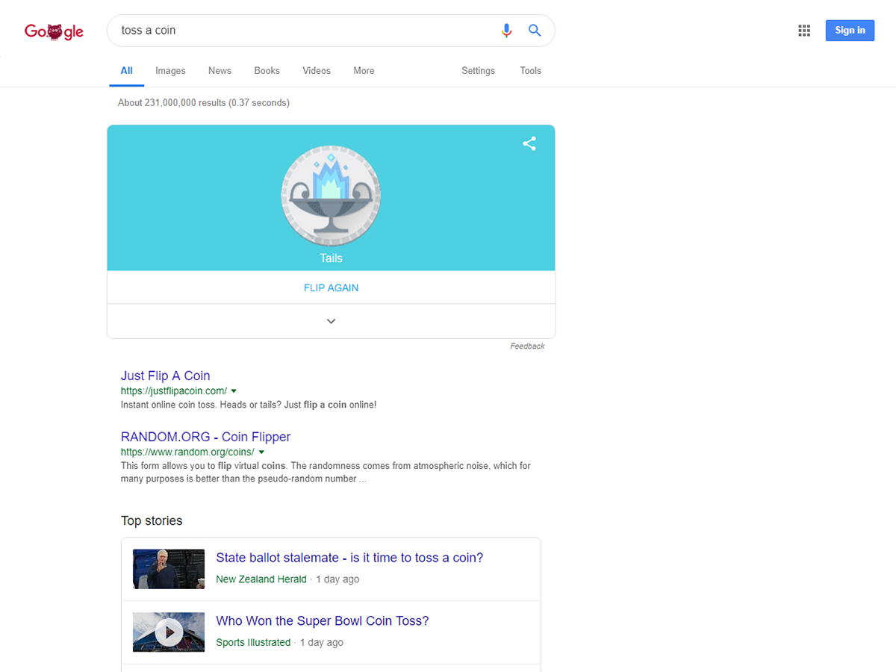The height and width of the screenshot is (672, 896).
Task: Switch to the Images tab
Action: coord(170,71)
